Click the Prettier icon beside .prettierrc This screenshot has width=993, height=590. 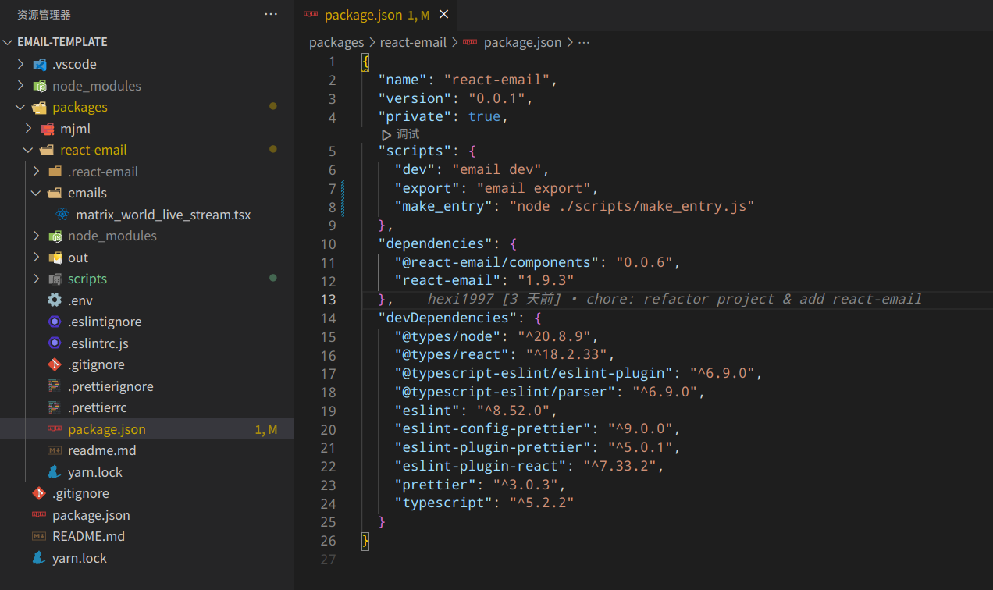tap(55, 407)
